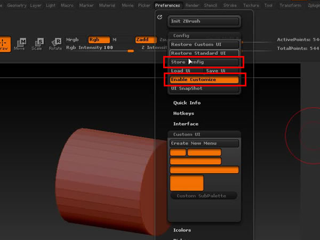This screenshot has width=320, height=240.
Task: Open the Marker menu
Action: coord(86,5)
